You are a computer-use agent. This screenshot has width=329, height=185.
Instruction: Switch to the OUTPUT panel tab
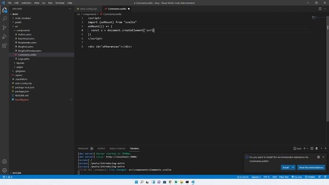pos(101,149)
